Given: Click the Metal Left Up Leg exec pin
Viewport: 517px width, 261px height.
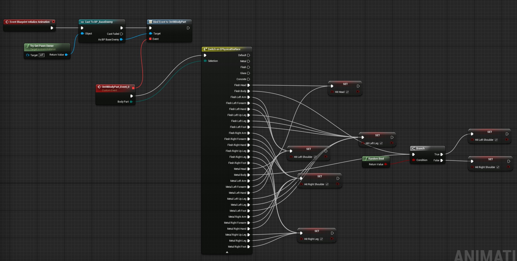Looking at the screenshot, I should [249, 199].
